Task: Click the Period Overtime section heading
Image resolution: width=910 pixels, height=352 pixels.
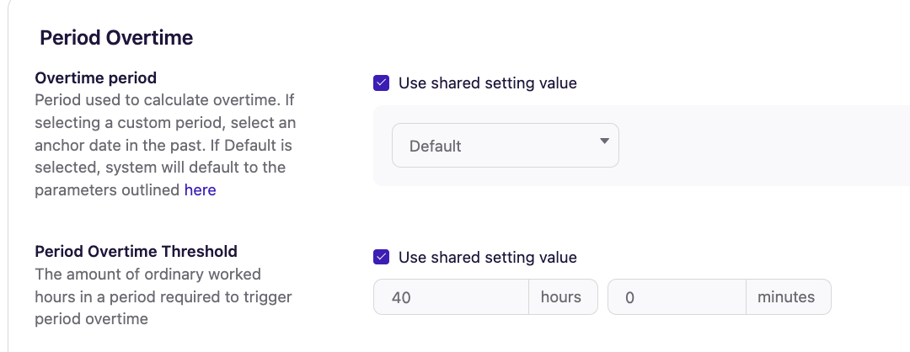Action: click(x=116, y=38)
